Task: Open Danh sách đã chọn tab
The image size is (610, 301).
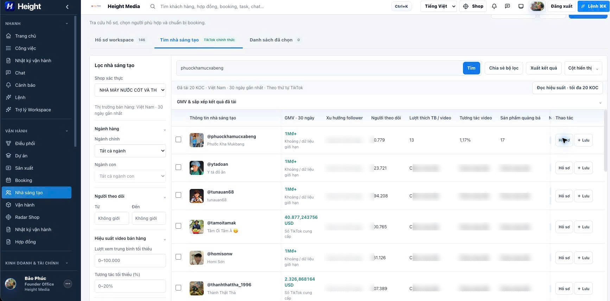Action: pos(275,40)
